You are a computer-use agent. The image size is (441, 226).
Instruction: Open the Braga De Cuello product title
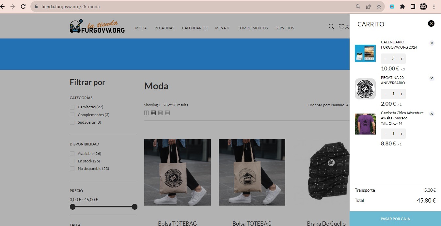[x=326, y=223]
